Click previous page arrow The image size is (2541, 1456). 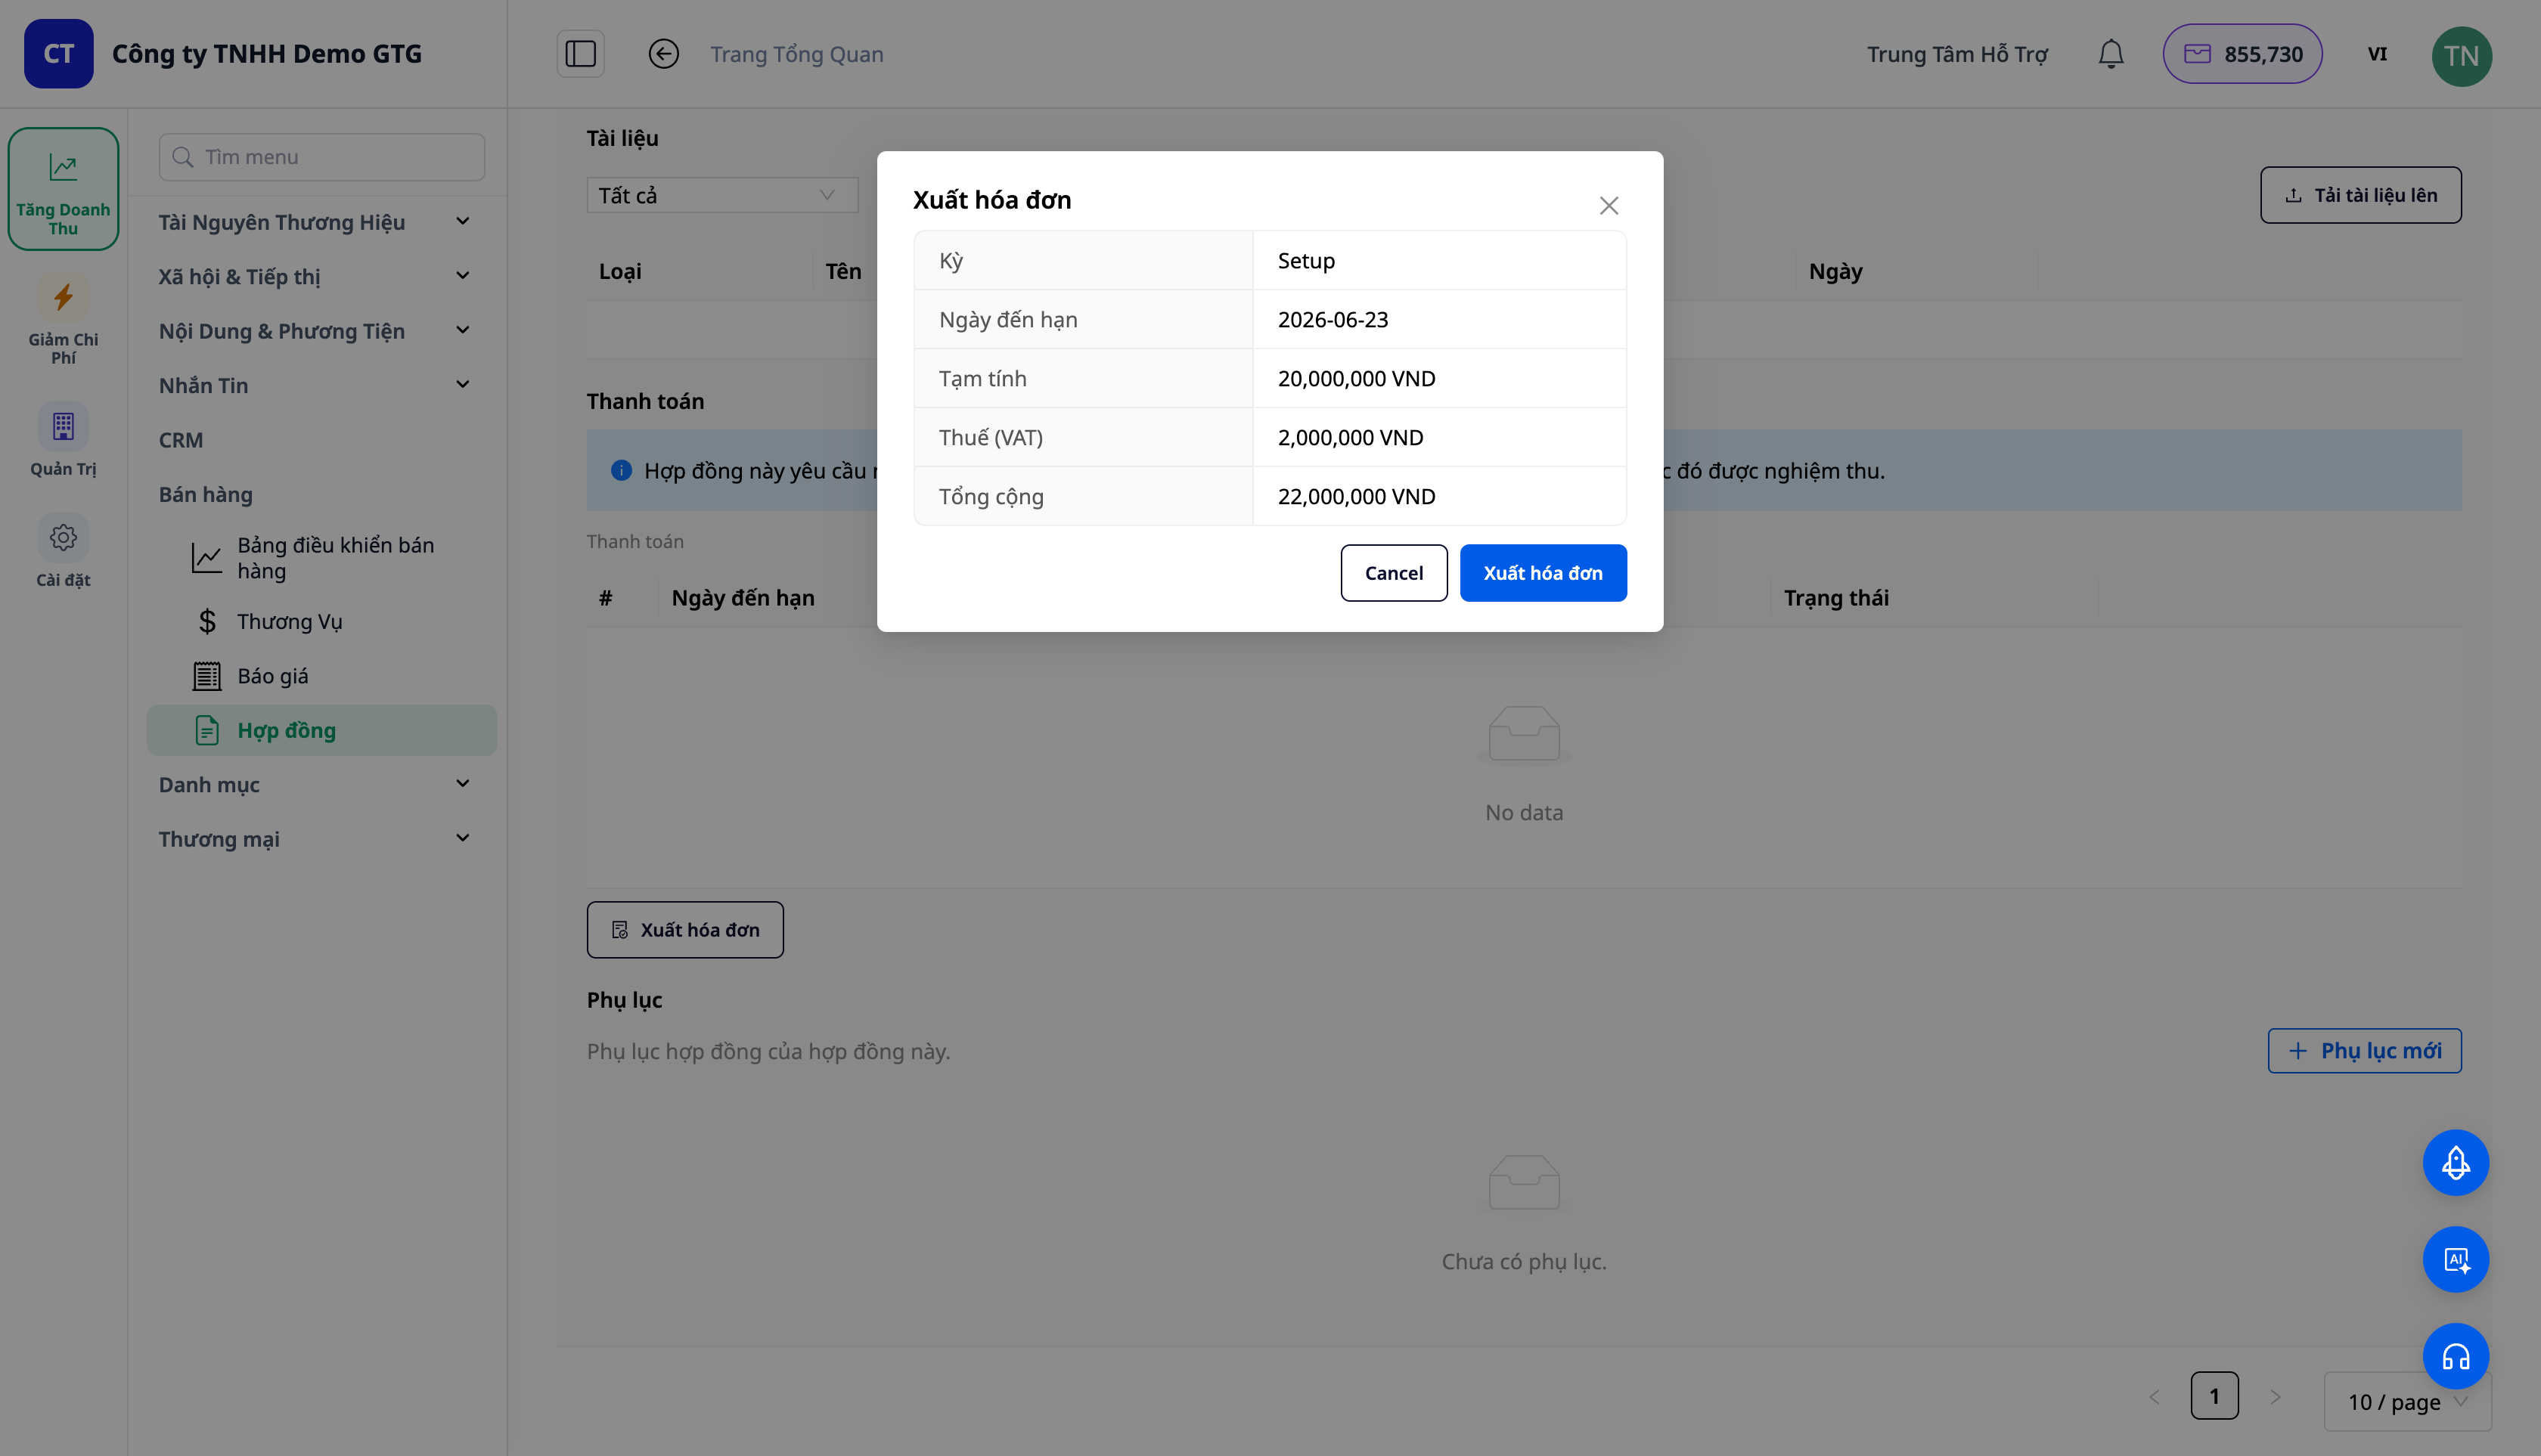[x=2154, y=1396]
